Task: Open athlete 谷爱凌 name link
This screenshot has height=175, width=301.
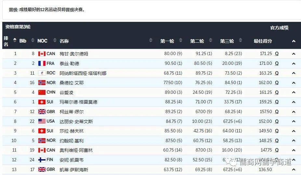Action: [x=66, y=93]
